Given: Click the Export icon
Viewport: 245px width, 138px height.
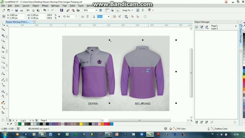Looking at the screenshot, I should pos(73,10).
